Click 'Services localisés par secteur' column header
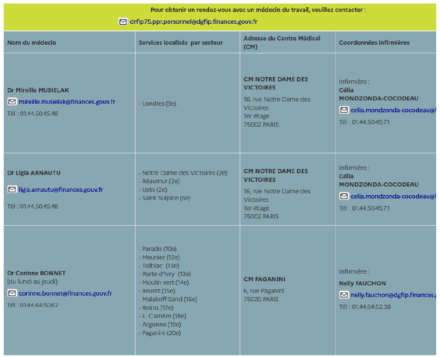The width and height of the screenshot is (440, 357). (x=180, y=43)
